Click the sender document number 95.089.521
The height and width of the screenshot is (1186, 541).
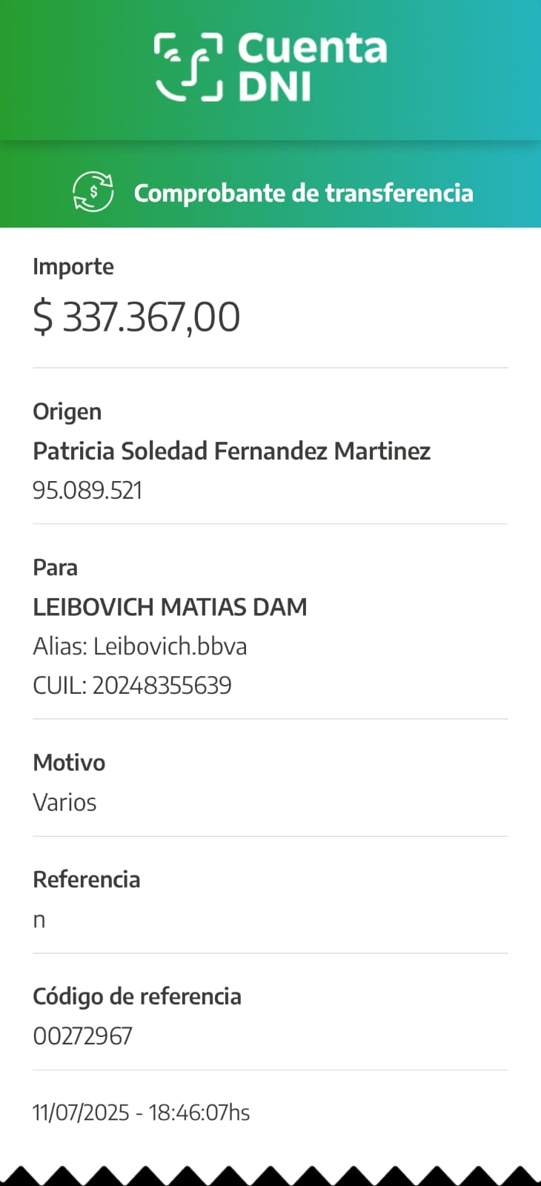tap(87, 490)
